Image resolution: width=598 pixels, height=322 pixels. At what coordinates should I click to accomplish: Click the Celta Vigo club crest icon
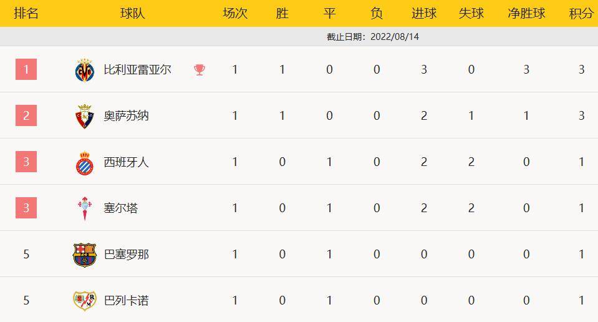pyautogui.click(x=85, y=208)
